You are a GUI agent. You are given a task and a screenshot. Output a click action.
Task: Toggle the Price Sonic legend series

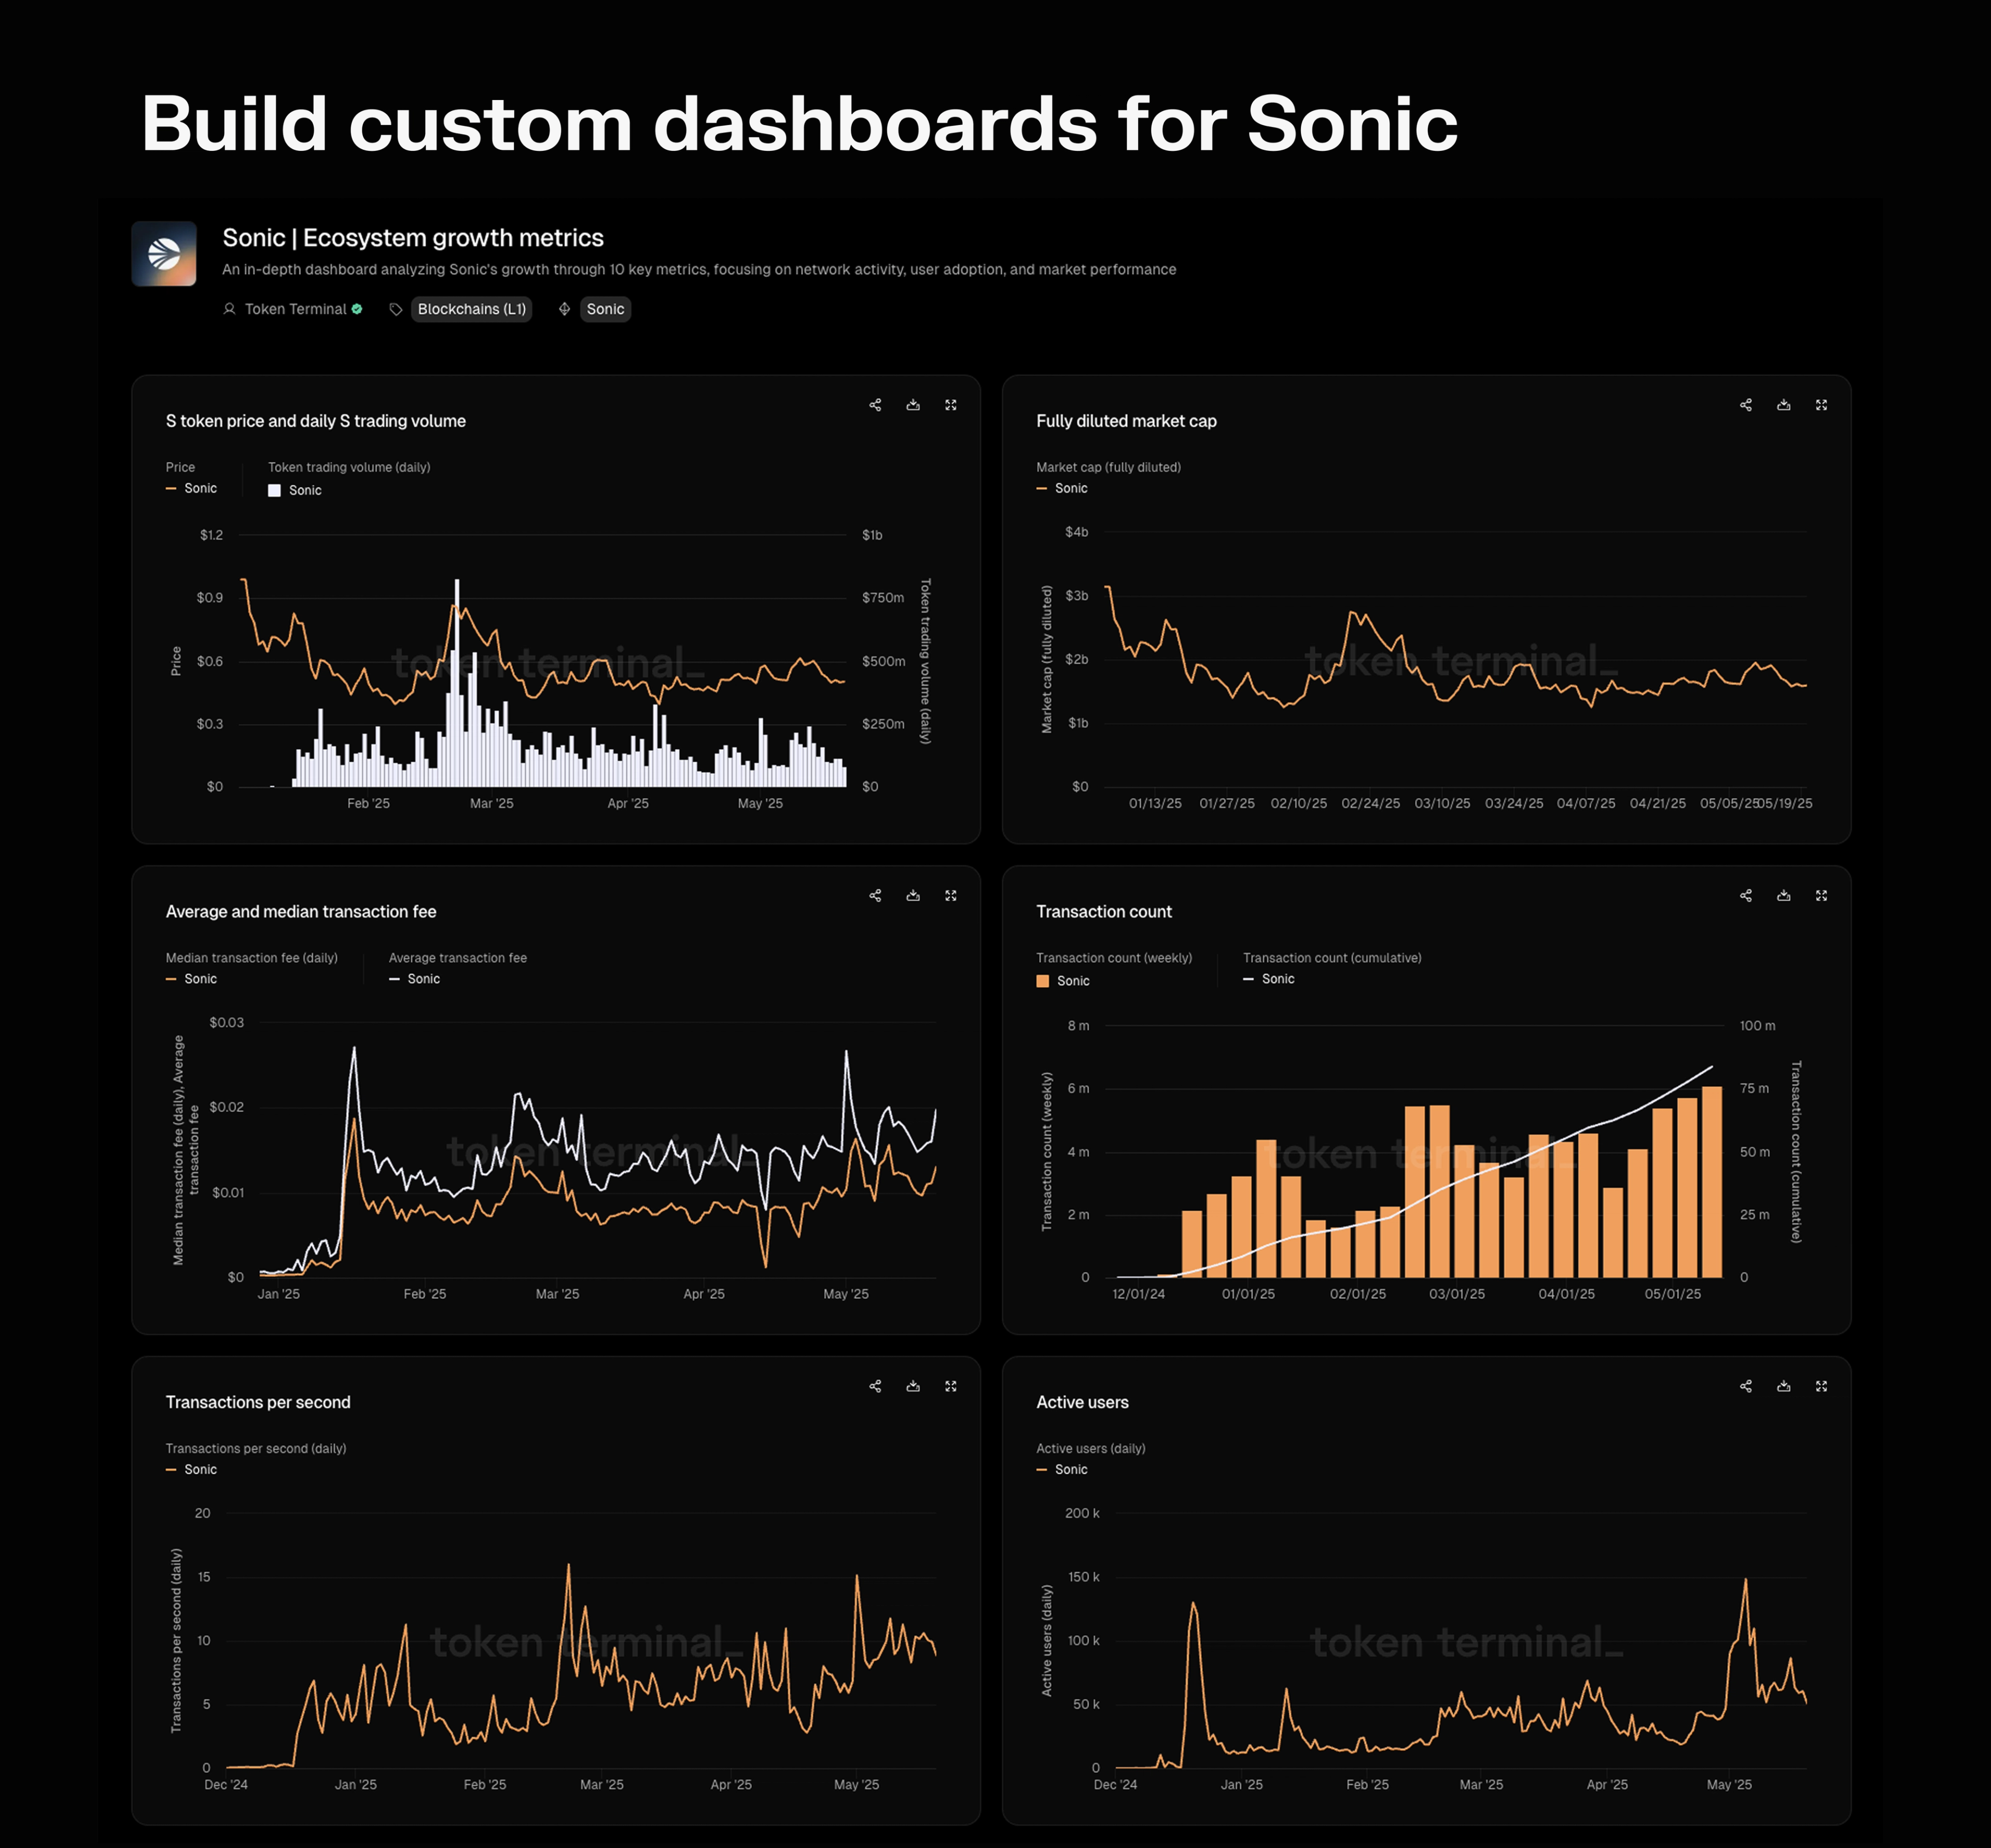(199, 489)
